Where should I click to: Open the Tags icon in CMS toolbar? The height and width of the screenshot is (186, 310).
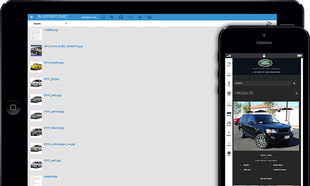(x=112, y=17)
